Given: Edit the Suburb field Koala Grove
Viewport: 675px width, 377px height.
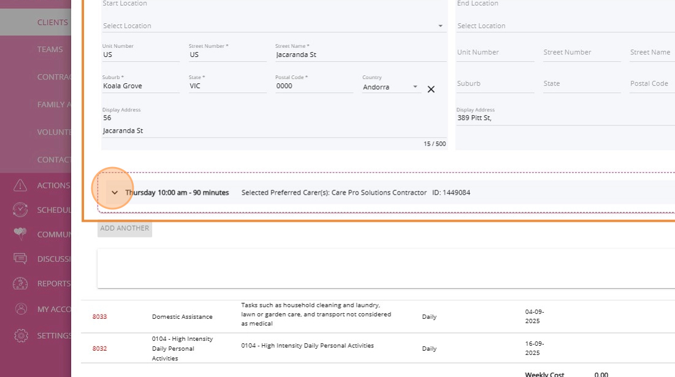Looking at the screenshot, I should tap(140, 86).
